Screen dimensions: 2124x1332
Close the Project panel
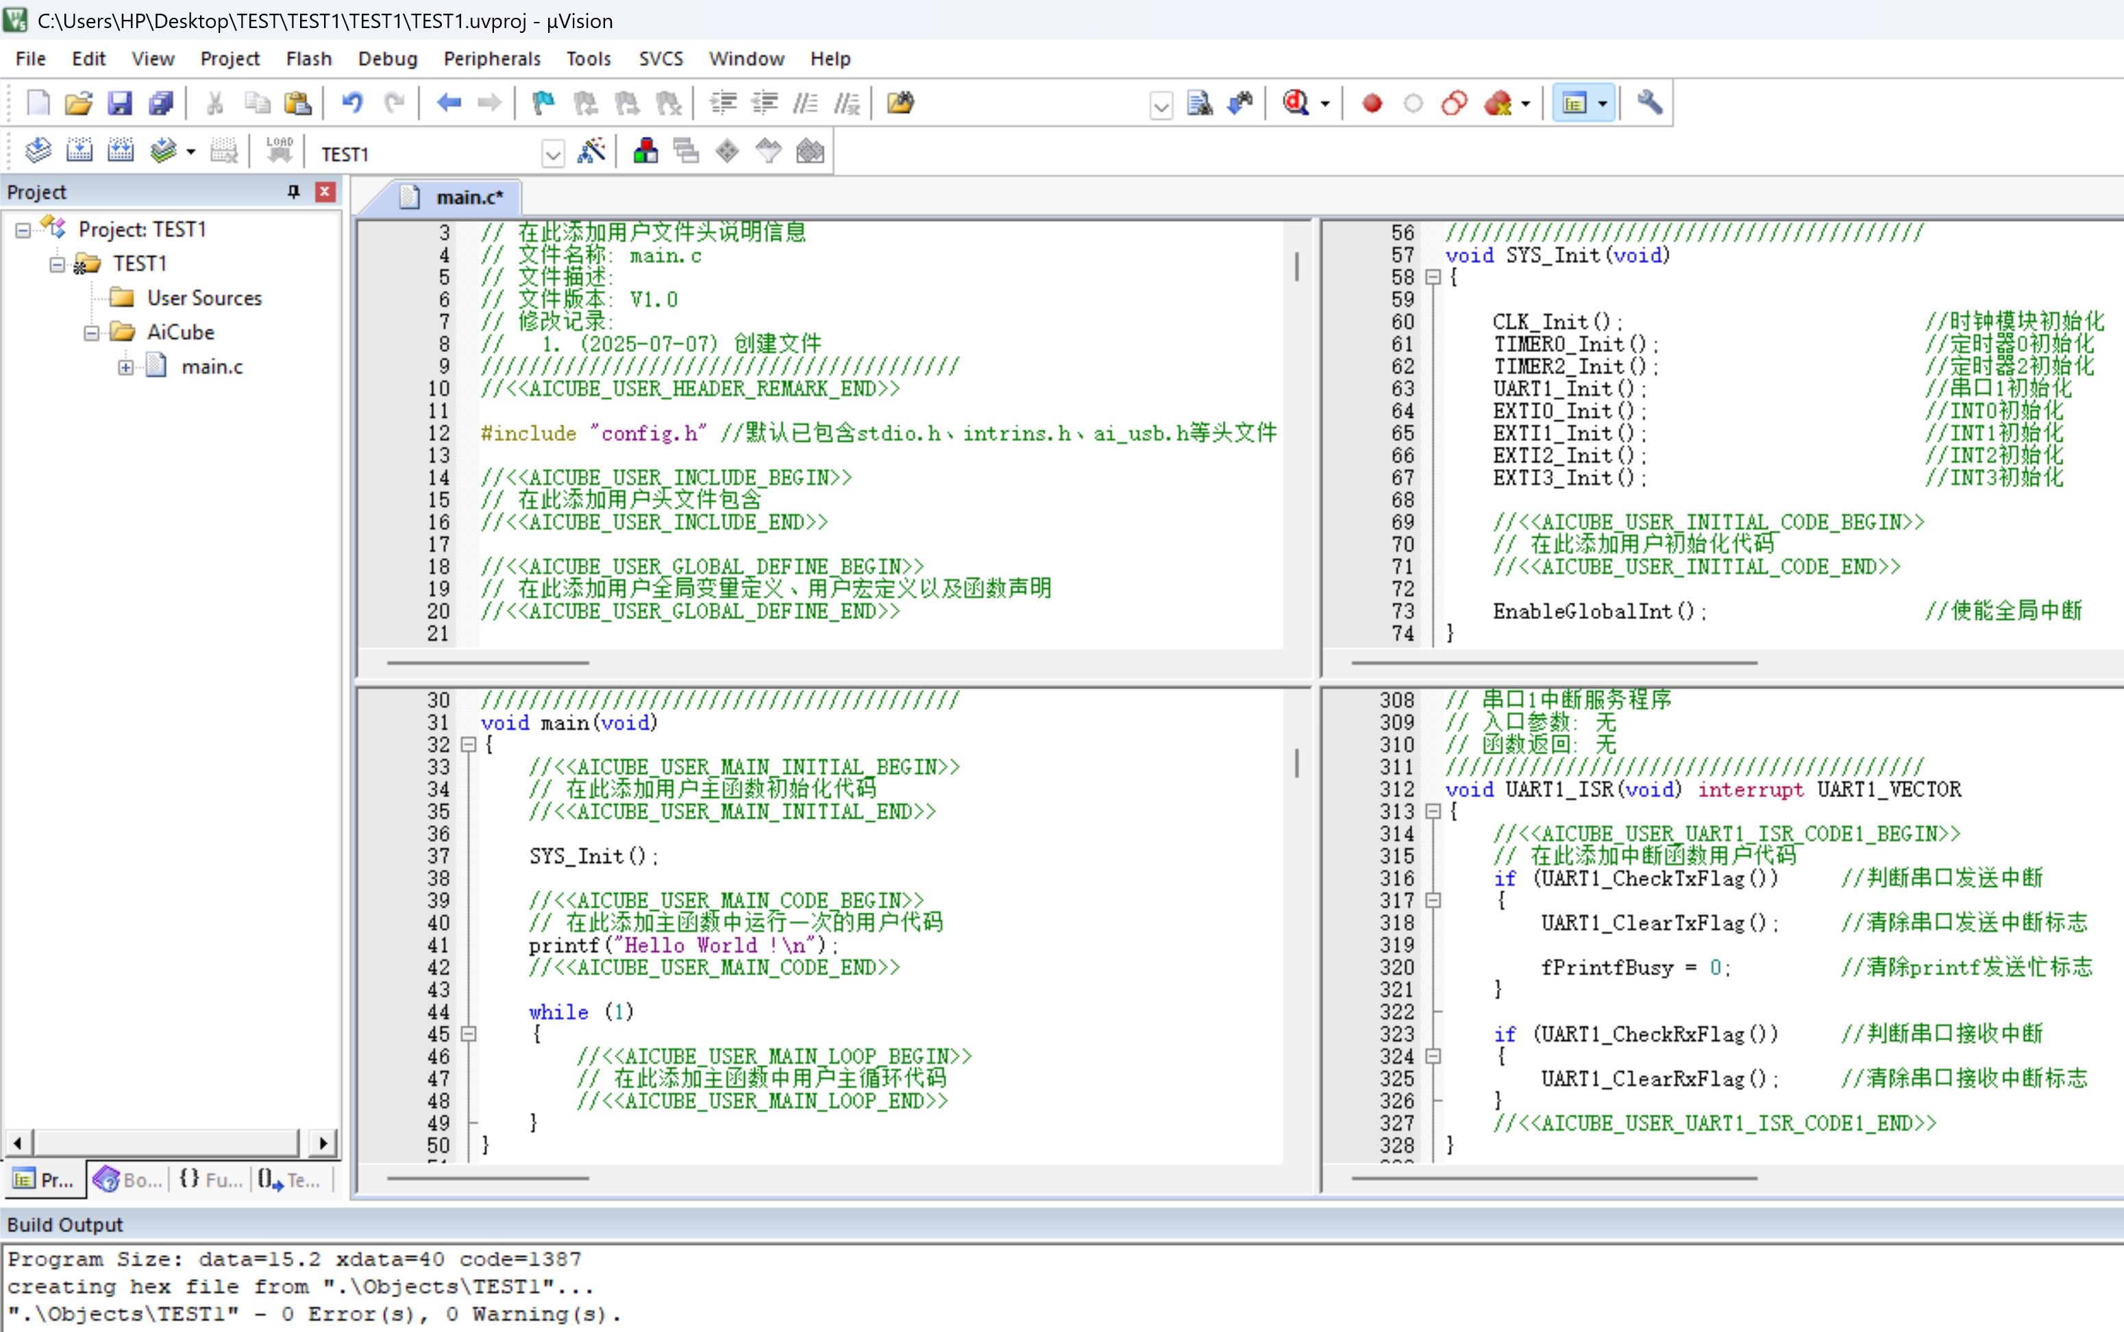(x=325, y=191)
